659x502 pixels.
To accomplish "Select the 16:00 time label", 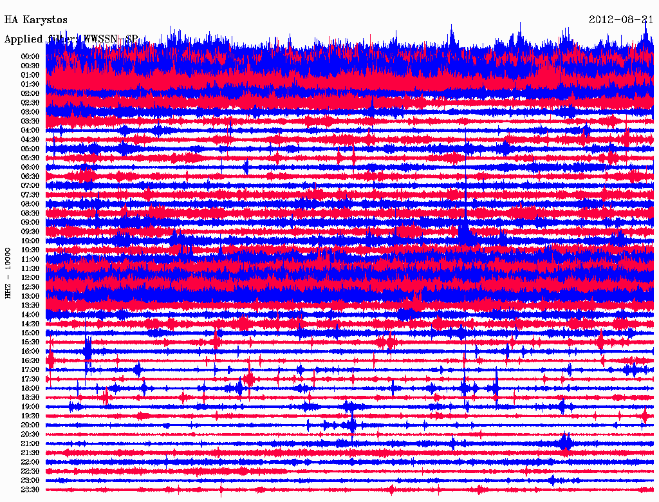I will pos(30,351).
